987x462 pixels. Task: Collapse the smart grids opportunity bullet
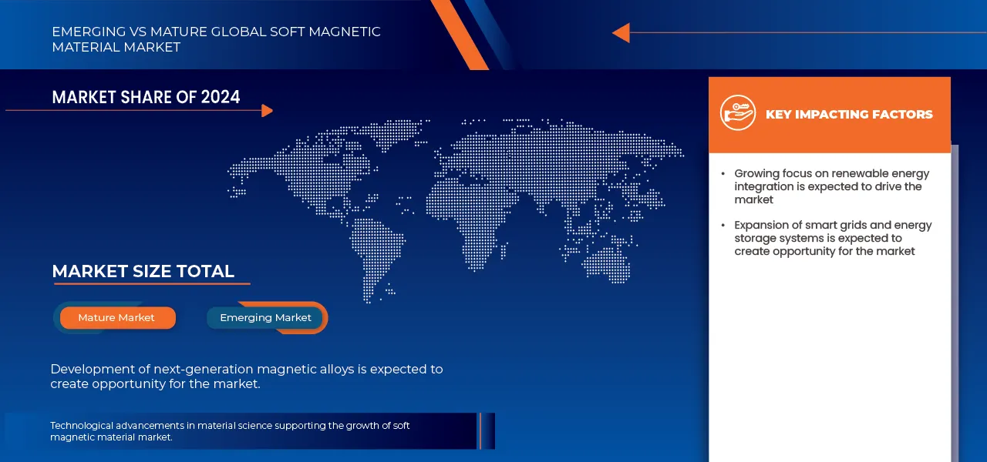pyautogui.click(x=833, y=237)
